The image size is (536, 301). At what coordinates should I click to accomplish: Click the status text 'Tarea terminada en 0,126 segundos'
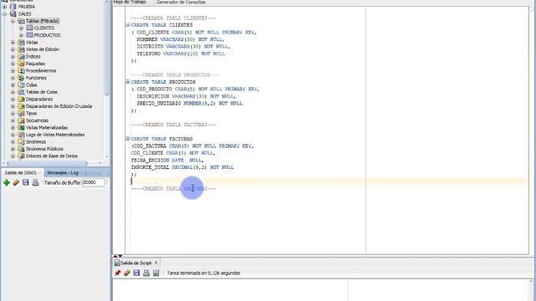(x=204, y=273)
